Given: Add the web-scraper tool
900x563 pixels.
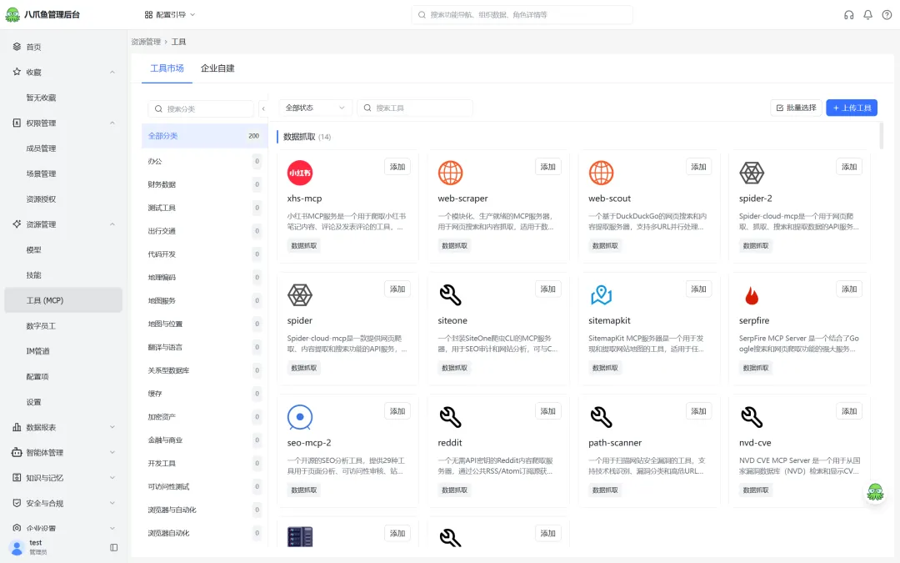Looking at the screenshot, I should tap(547, 167).
